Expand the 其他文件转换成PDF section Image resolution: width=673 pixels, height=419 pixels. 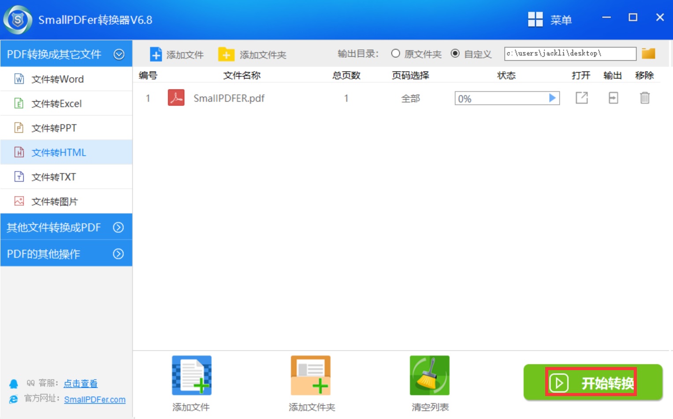pos(66,227)
